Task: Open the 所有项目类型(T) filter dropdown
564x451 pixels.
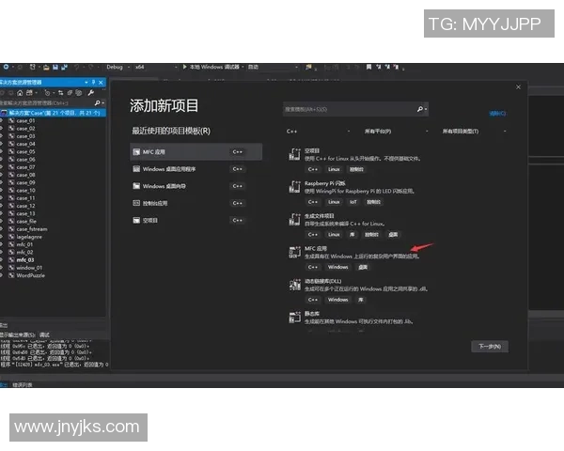Action: click(x=474, y=132)
